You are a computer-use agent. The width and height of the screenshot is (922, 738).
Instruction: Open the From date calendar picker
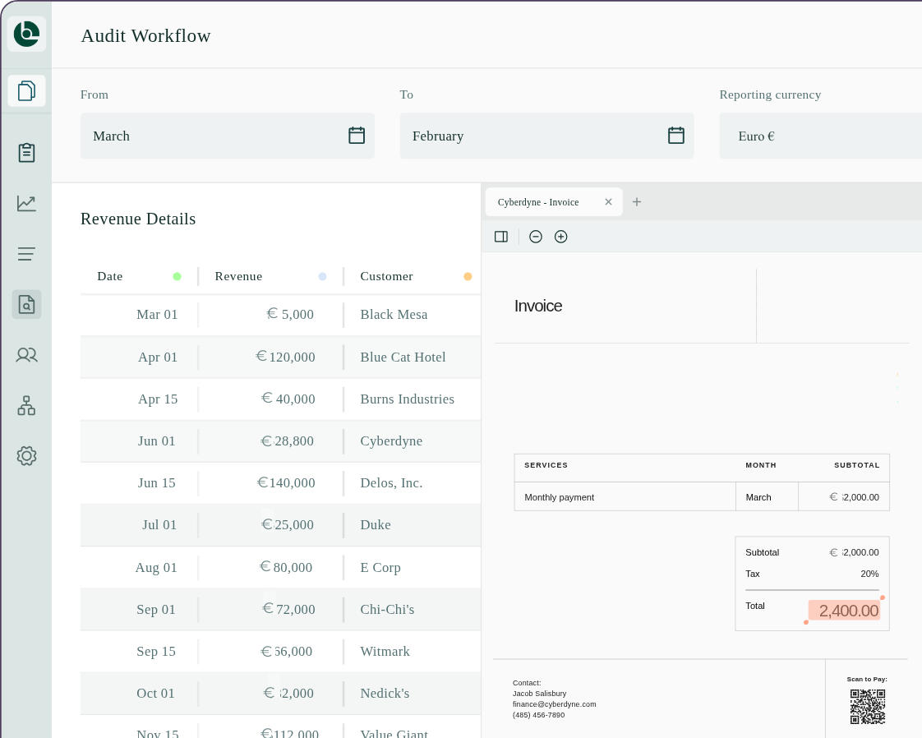pos(356,136)
